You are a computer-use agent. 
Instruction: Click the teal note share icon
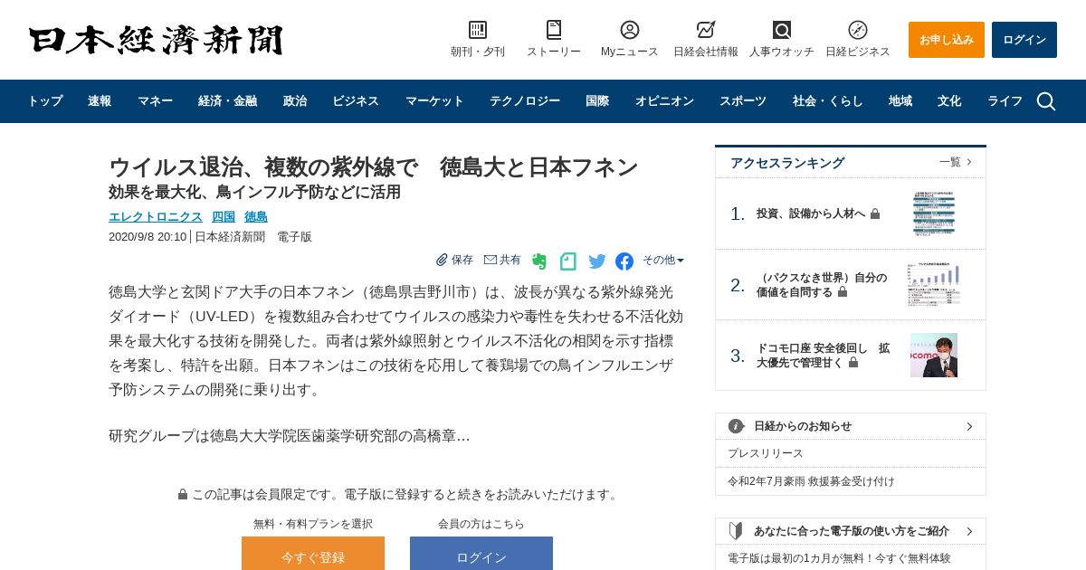[568, 261]
